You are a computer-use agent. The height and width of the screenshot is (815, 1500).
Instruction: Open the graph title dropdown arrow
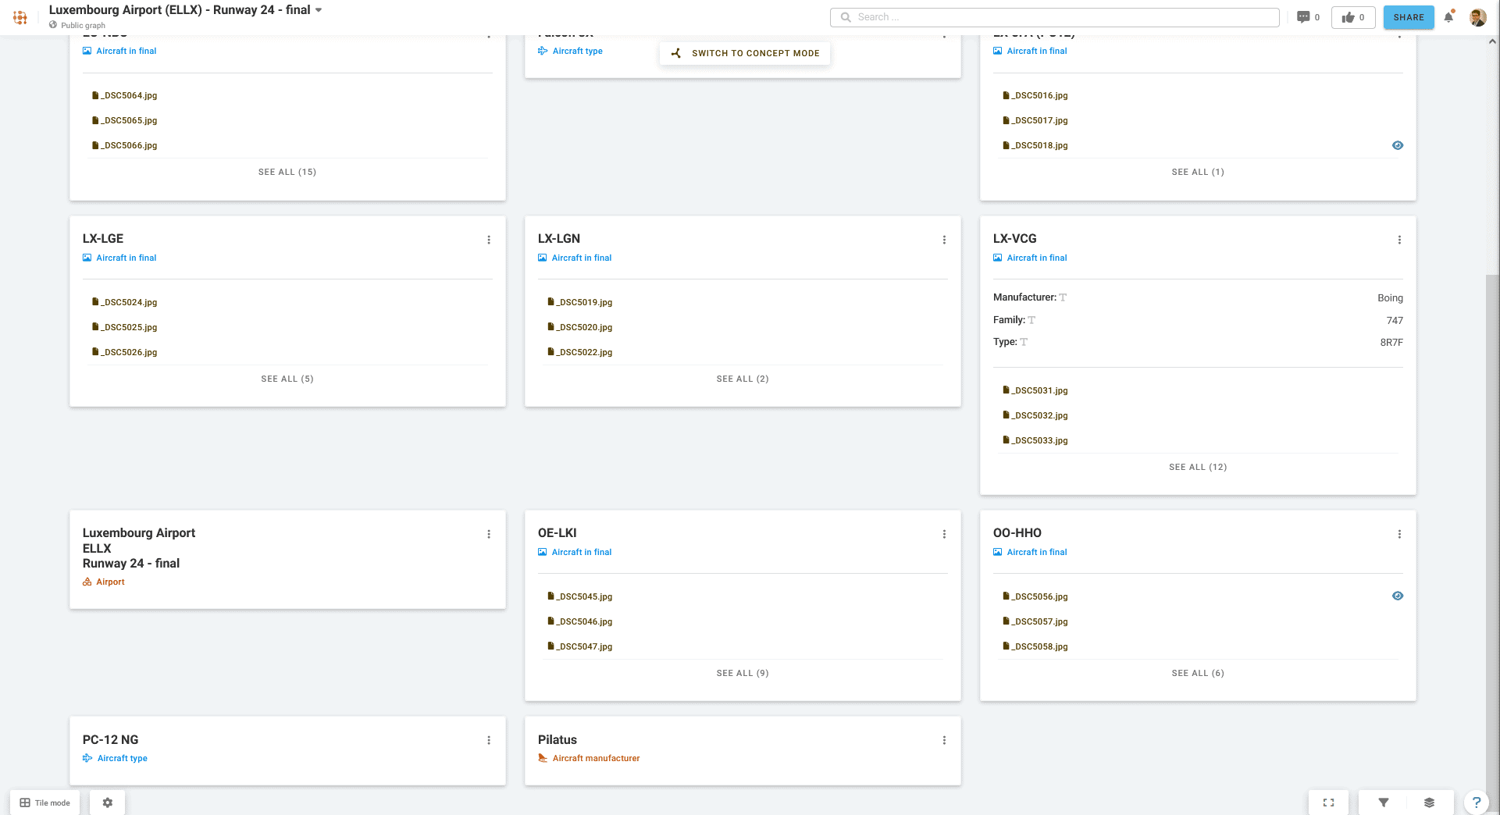point(319,10)
